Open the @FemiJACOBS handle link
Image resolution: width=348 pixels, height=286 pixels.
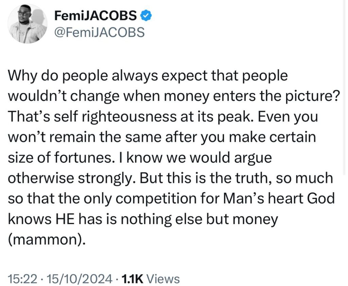pos(100,32)
